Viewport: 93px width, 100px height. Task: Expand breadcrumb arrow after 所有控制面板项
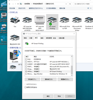coord(44,4)
